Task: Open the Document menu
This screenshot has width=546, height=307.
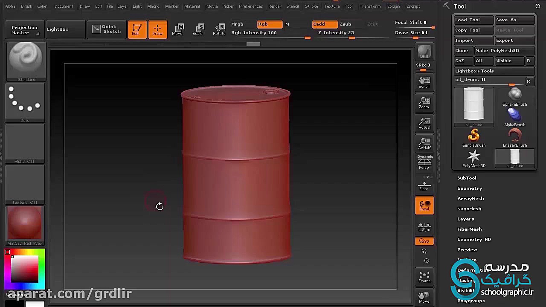Action: [x=64, y=6]
